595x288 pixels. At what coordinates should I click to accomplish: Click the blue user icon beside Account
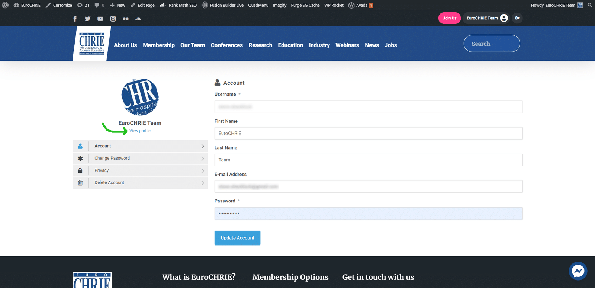[80, 146]
